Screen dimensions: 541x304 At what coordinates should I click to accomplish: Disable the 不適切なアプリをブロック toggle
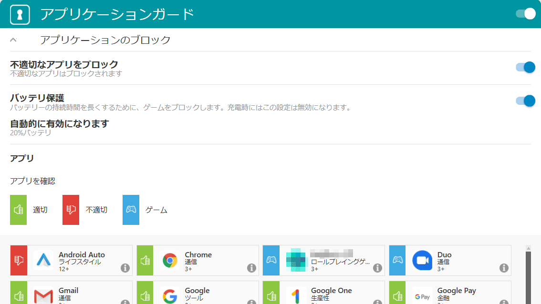pos(525,67)
